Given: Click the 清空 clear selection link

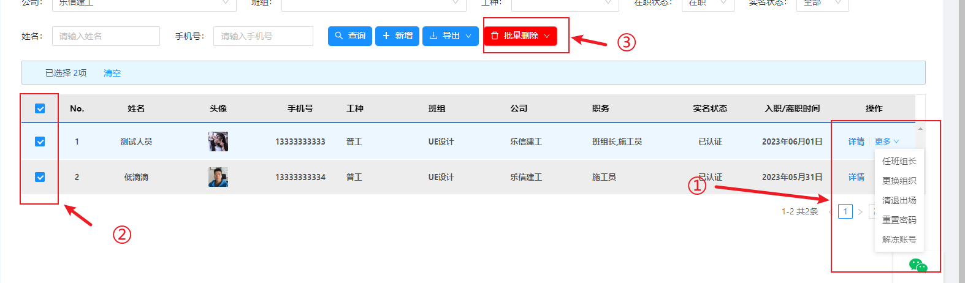Looking at the screenshot, I should [x=112, y=73].
